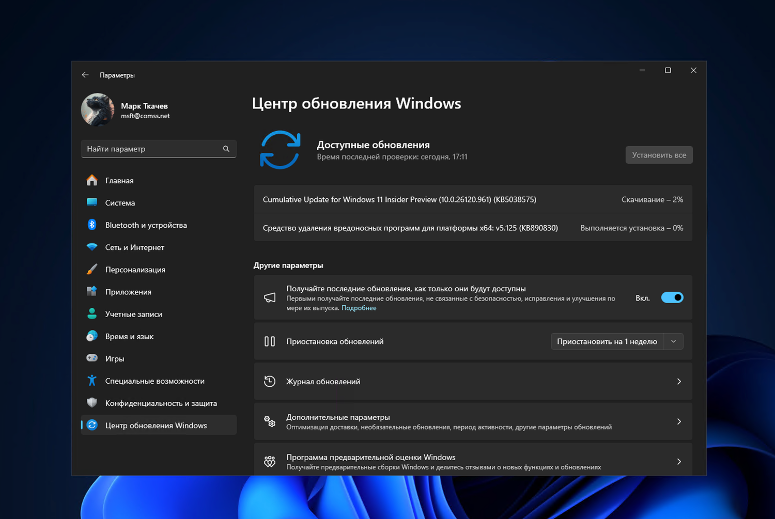Turn off the latest updates toggle
Image resolution: width=775 pixels, height=519 pixels.
click(672, 297)
